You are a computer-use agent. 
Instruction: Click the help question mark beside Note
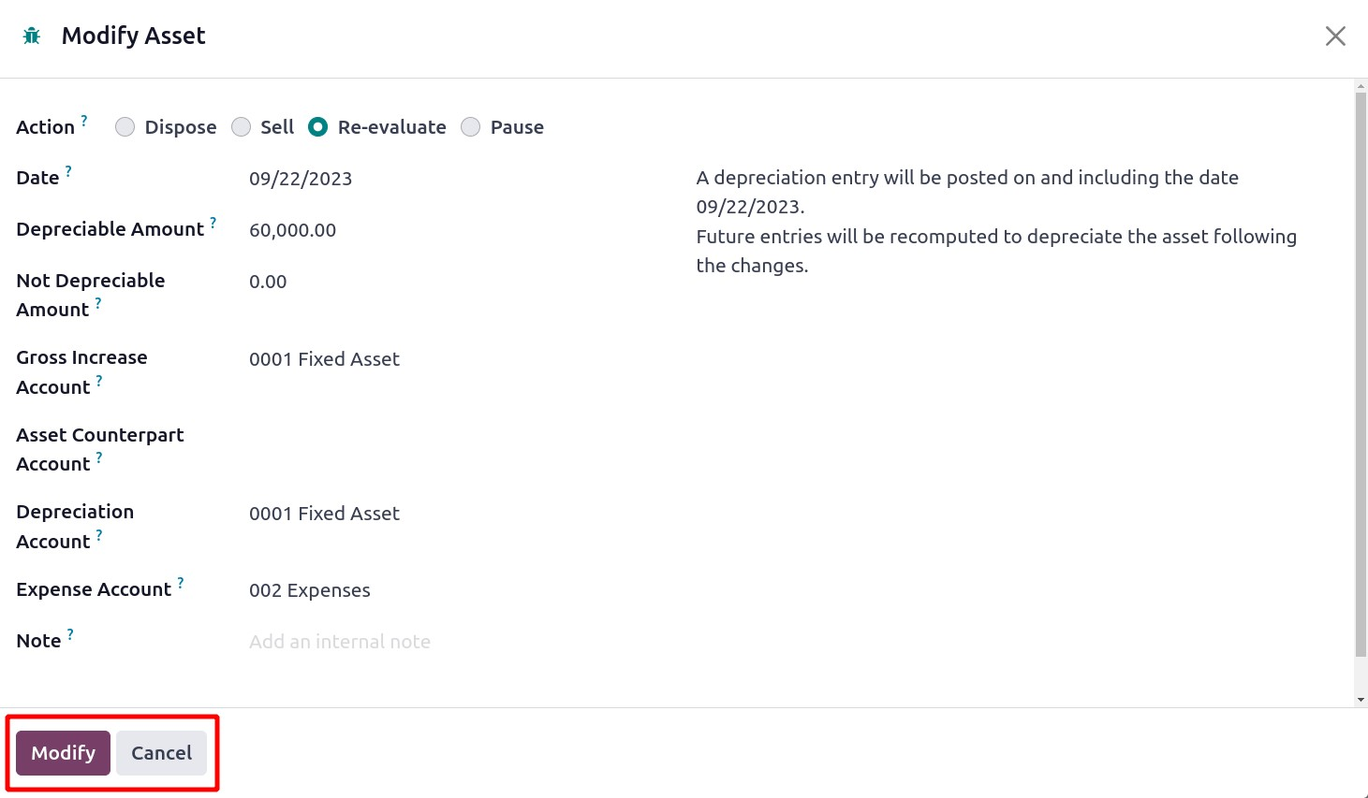pyautogui.click(x=70, y=634)
